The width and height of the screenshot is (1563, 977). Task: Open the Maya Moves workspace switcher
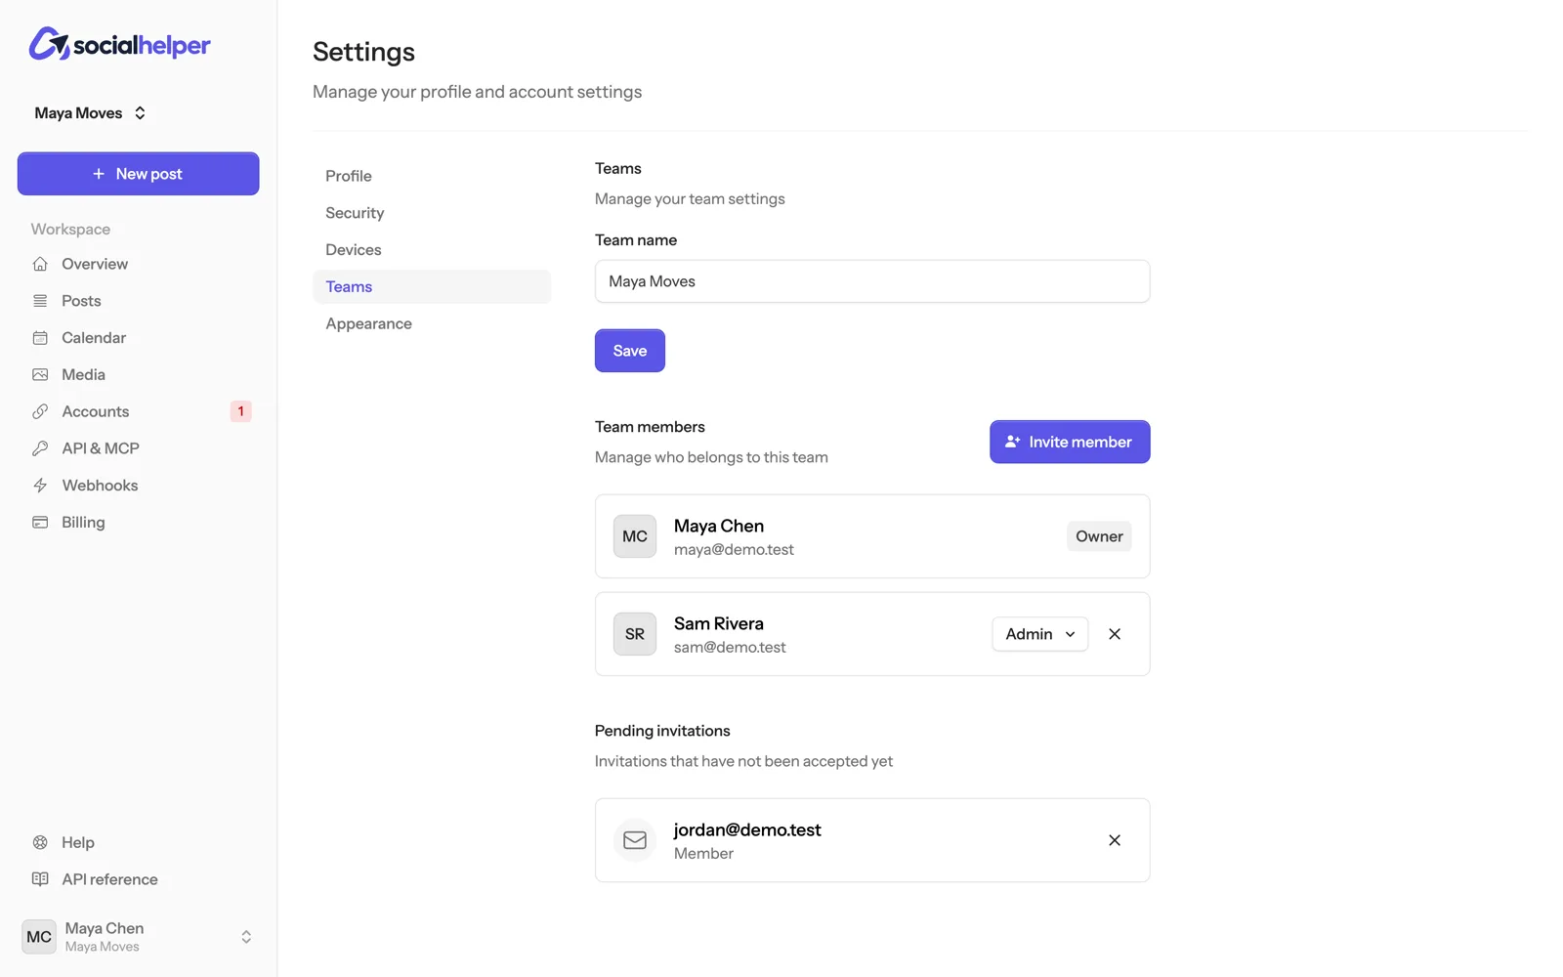pyautogui.click(x=90, y=113)
